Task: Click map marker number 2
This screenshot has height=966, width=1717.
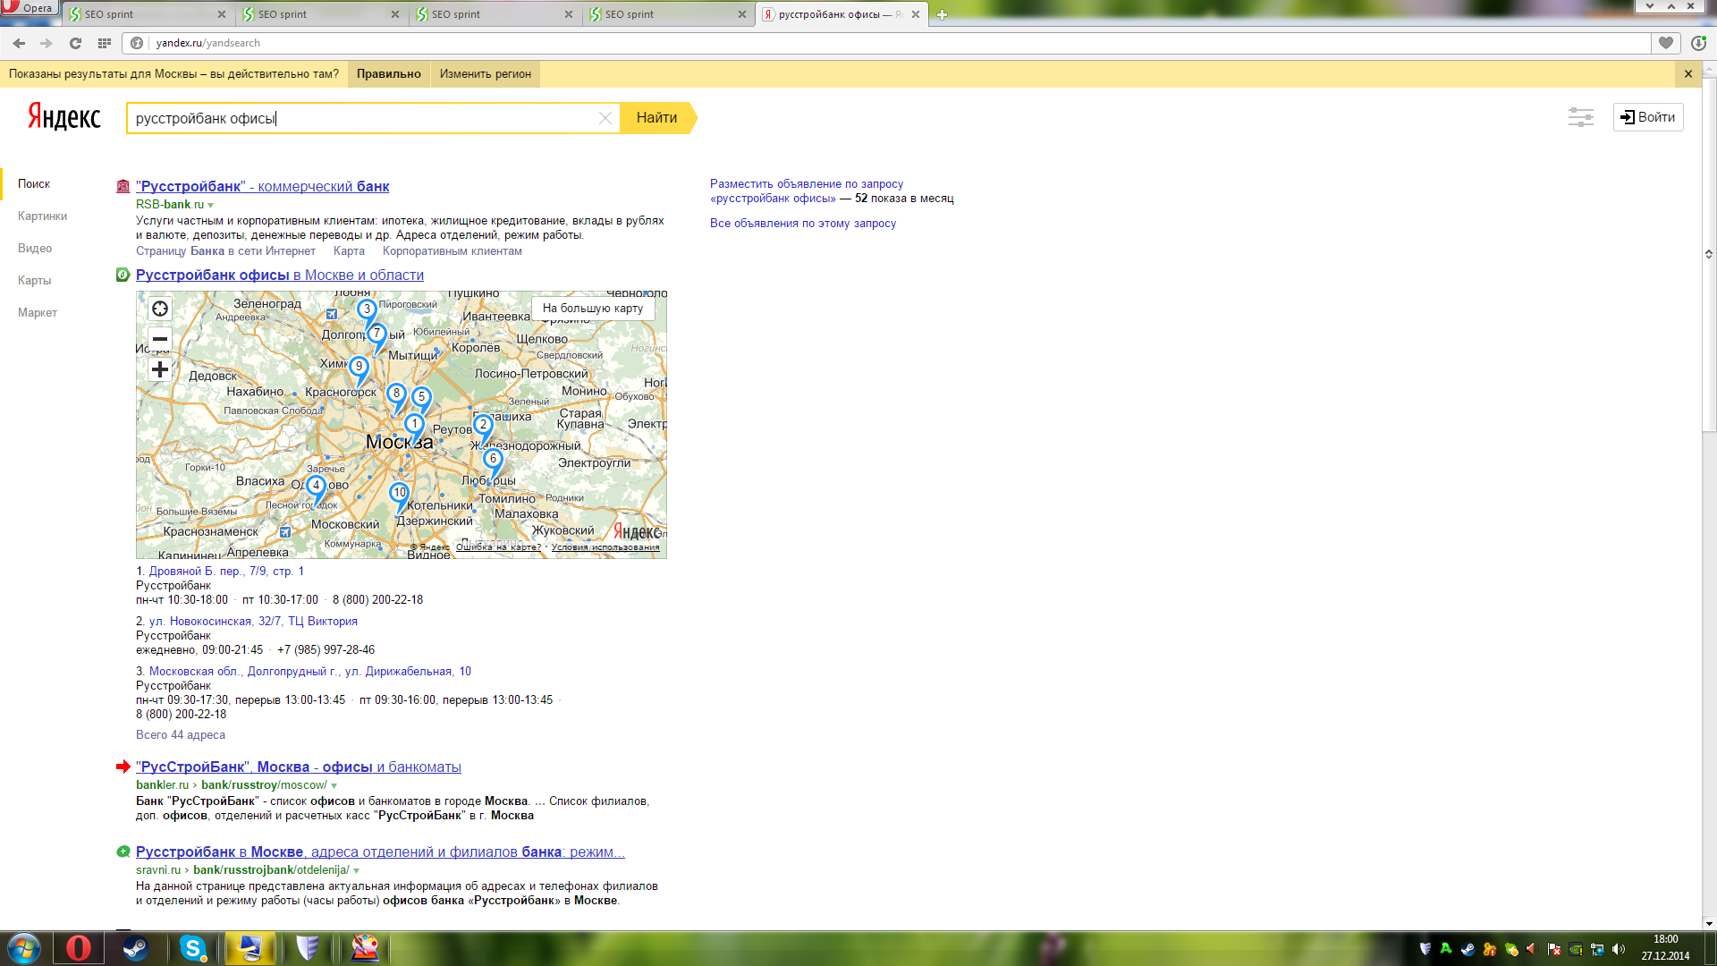Action: pyautogui.click(x=483, y=426)
